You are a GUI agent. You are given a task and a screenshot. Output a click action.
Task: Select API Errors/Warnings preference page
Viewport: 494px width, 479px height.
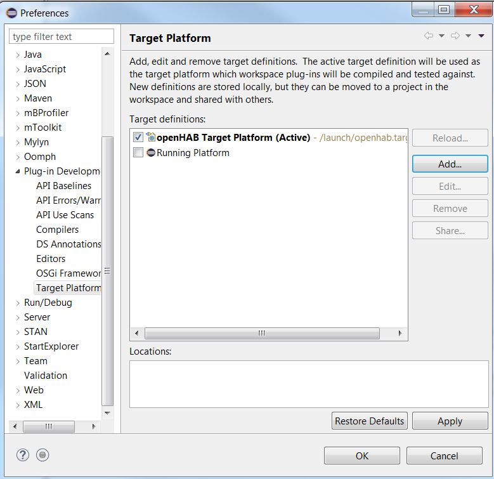click(x=68, y=200)
